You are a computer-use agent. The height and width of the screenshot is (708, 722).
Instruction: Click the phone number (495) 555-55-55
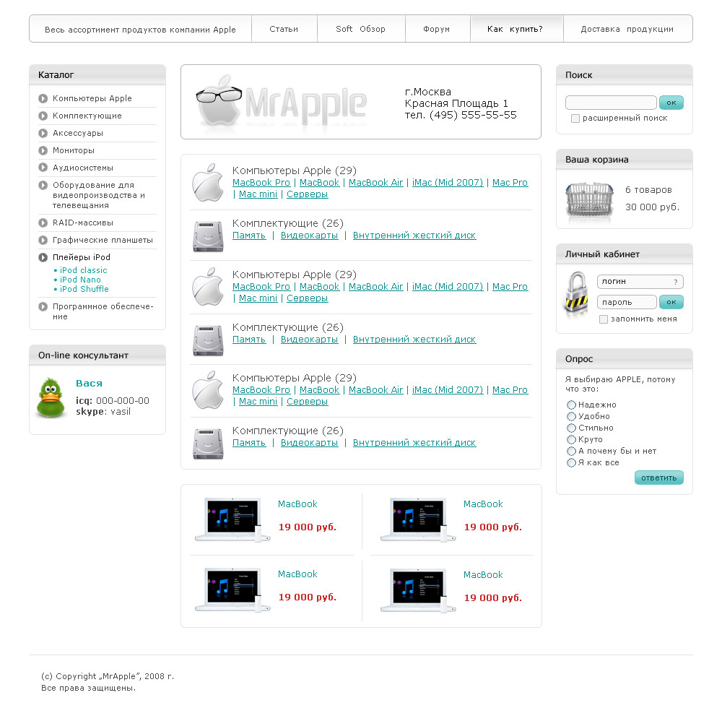click(473, 115)
